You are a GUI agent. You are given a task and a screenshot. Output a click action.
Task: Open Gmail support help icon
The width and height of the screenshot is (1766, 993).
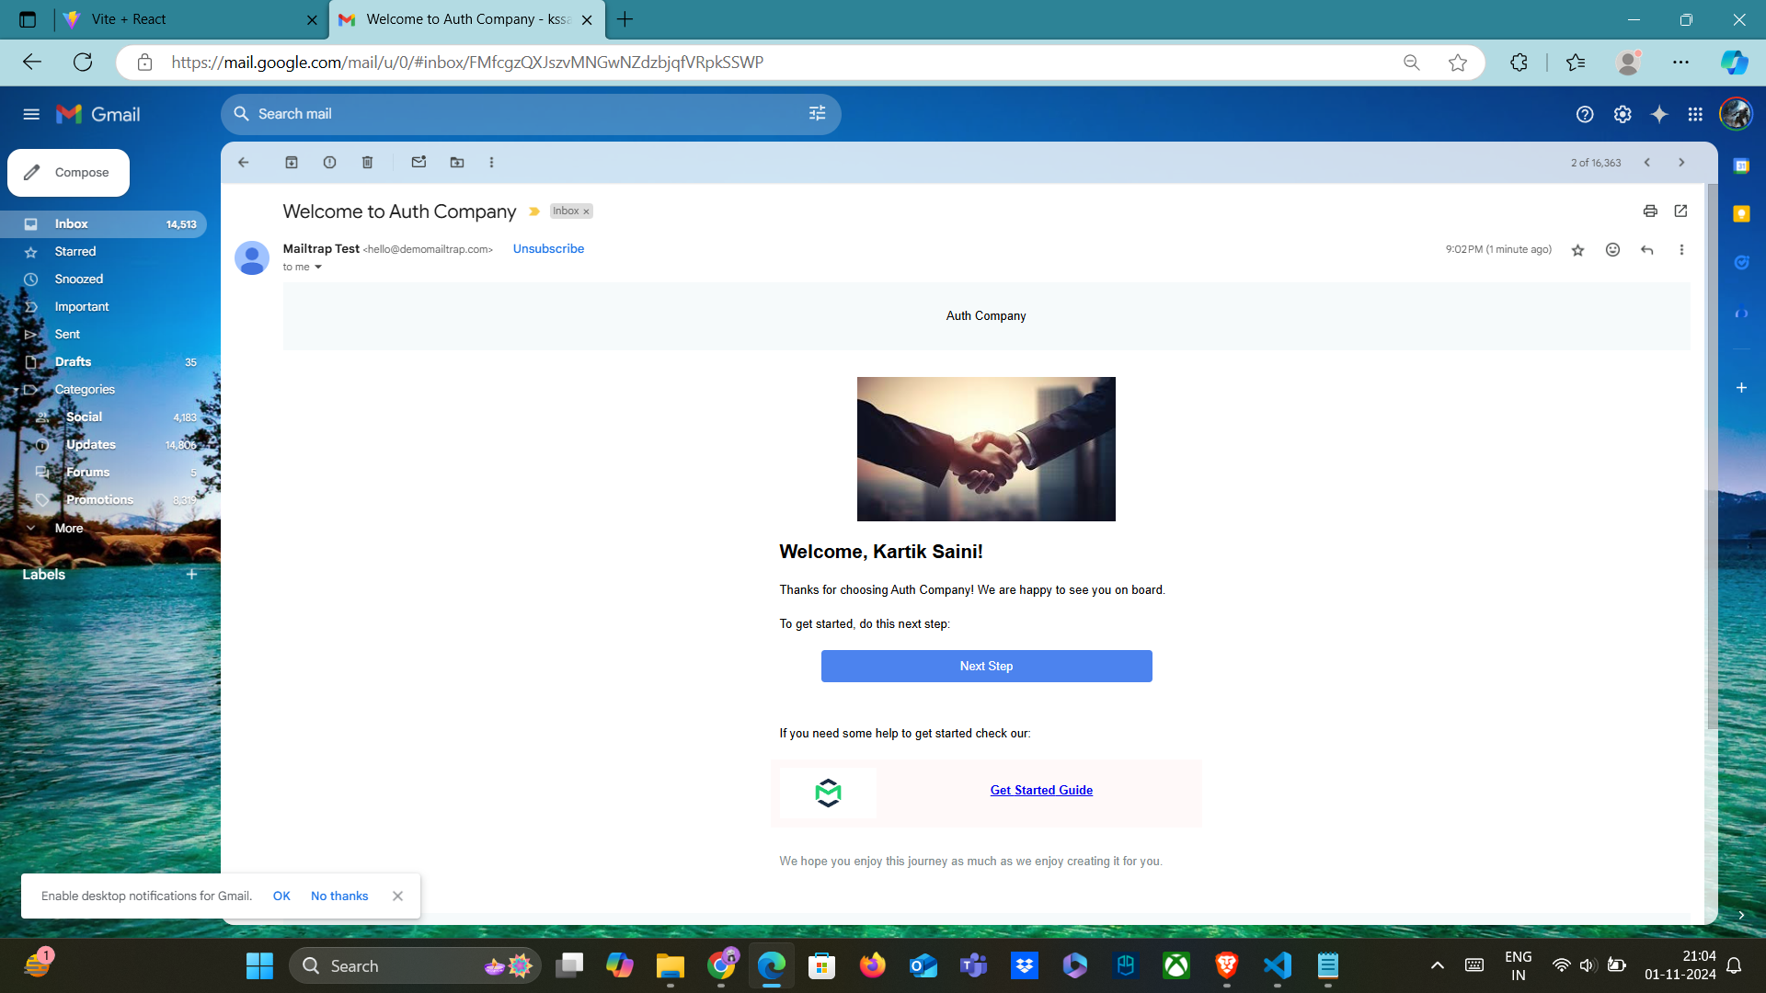(x=1585, y=114)
